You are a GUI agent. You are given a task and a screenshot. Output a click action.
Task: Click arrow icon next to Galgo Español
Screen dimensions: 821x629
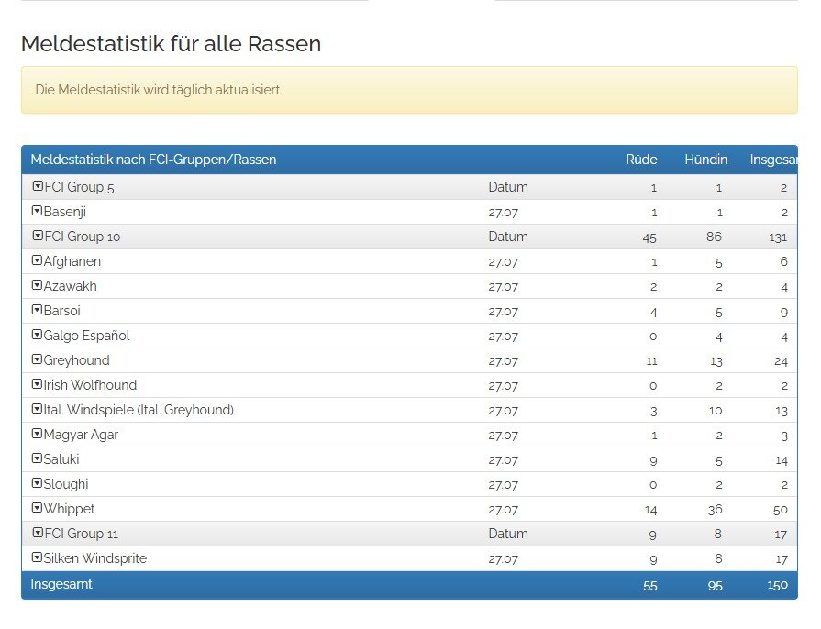[x=37, y=335]
